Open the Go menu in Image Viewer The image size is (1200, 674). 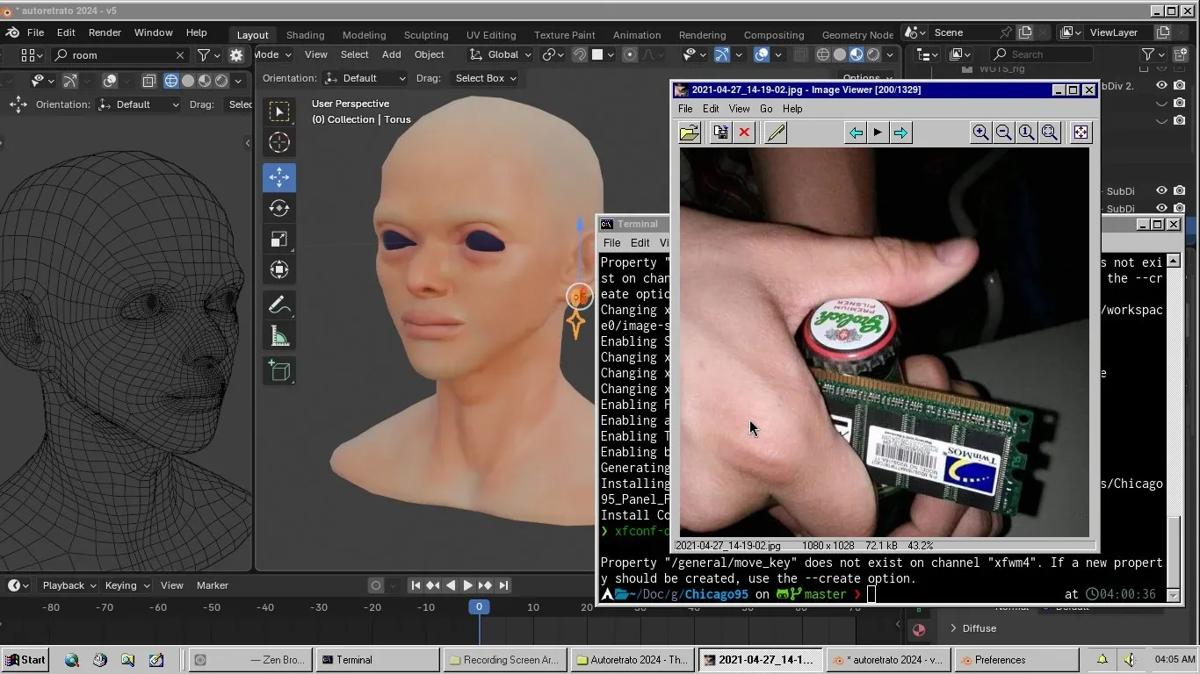click(766, 109)
